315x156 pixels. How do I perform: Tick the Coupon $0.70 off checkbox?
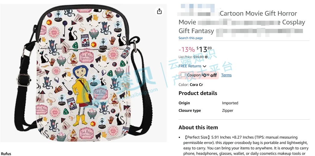[183, 75]
